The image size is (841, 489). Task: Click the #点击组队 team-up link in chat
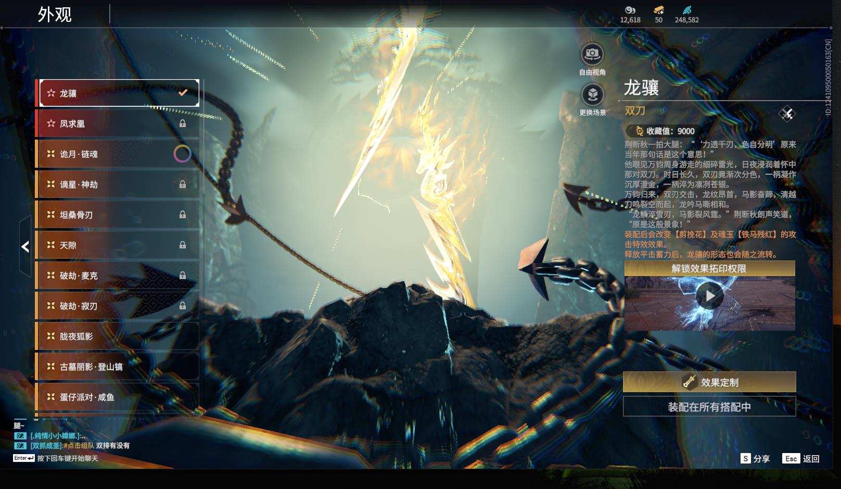click(x=79, y=446)
